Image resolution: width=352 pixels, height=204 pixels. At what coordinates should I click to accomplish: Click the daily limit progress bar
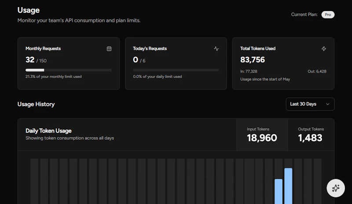176,70
